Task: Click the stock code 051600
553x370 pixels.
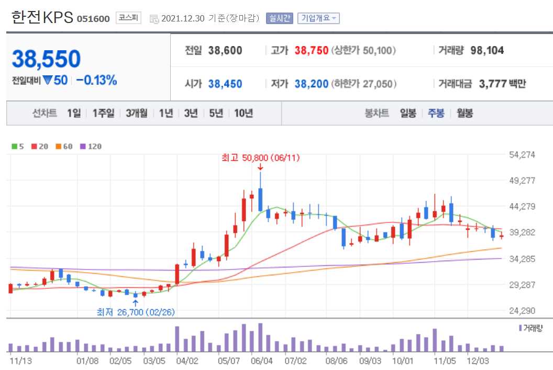Action: (93, 19)
